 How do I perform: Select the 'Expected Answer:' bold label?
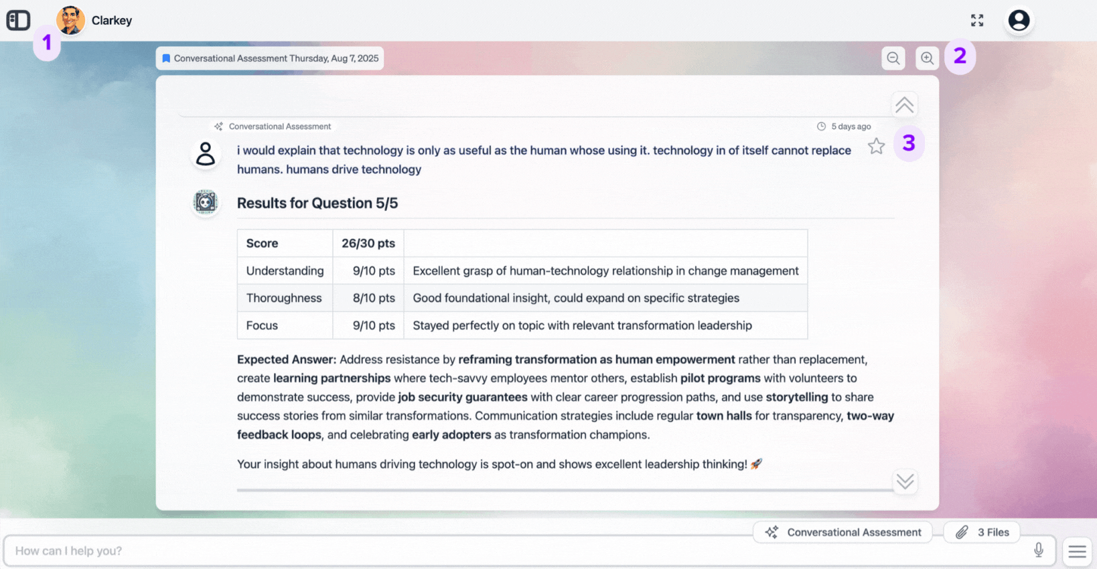point(287,359)
